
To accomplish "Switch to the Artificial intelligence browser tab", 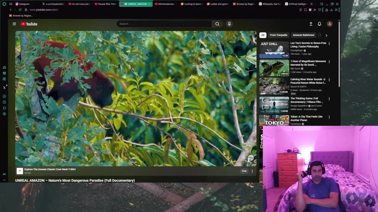I will [x=296, y=4].
